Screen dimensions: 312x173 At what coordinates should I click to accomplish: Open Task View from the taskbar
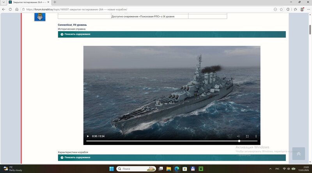(161, 169)
